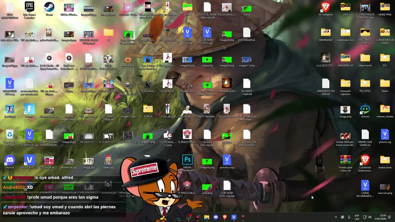Open the PS1 folder

[385, 60]
